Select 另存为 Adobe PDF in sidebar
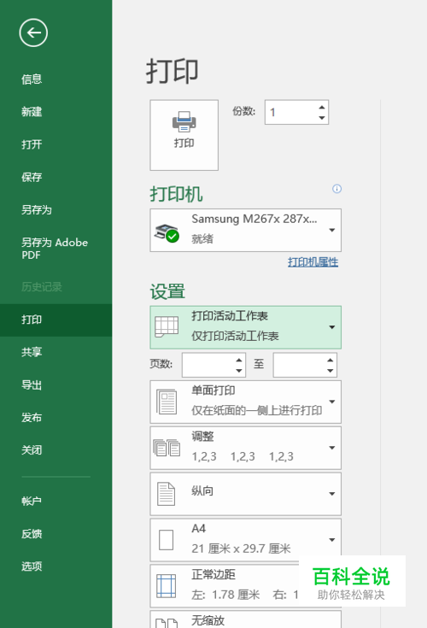 [56, 249]
